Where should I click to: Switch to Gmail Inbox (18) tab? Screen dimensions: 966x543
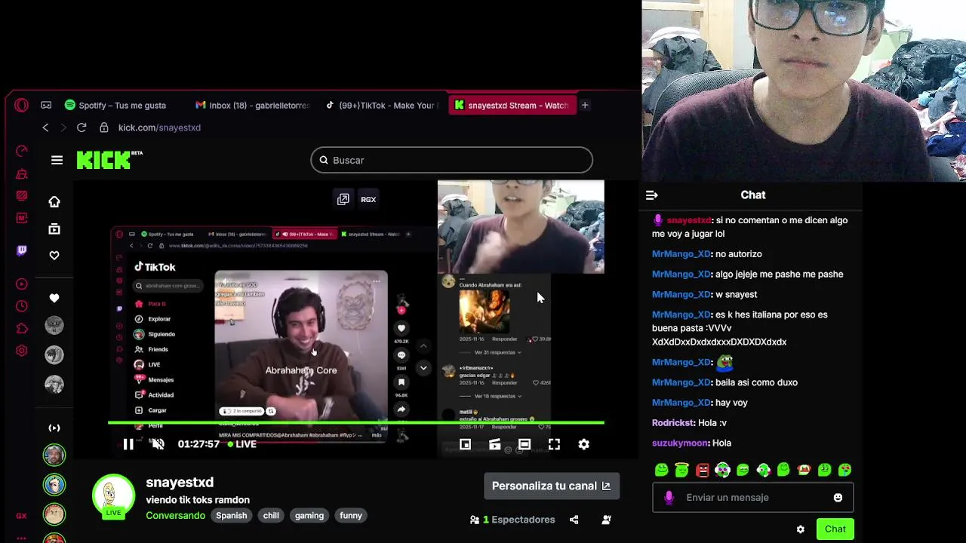pos(252,106)
